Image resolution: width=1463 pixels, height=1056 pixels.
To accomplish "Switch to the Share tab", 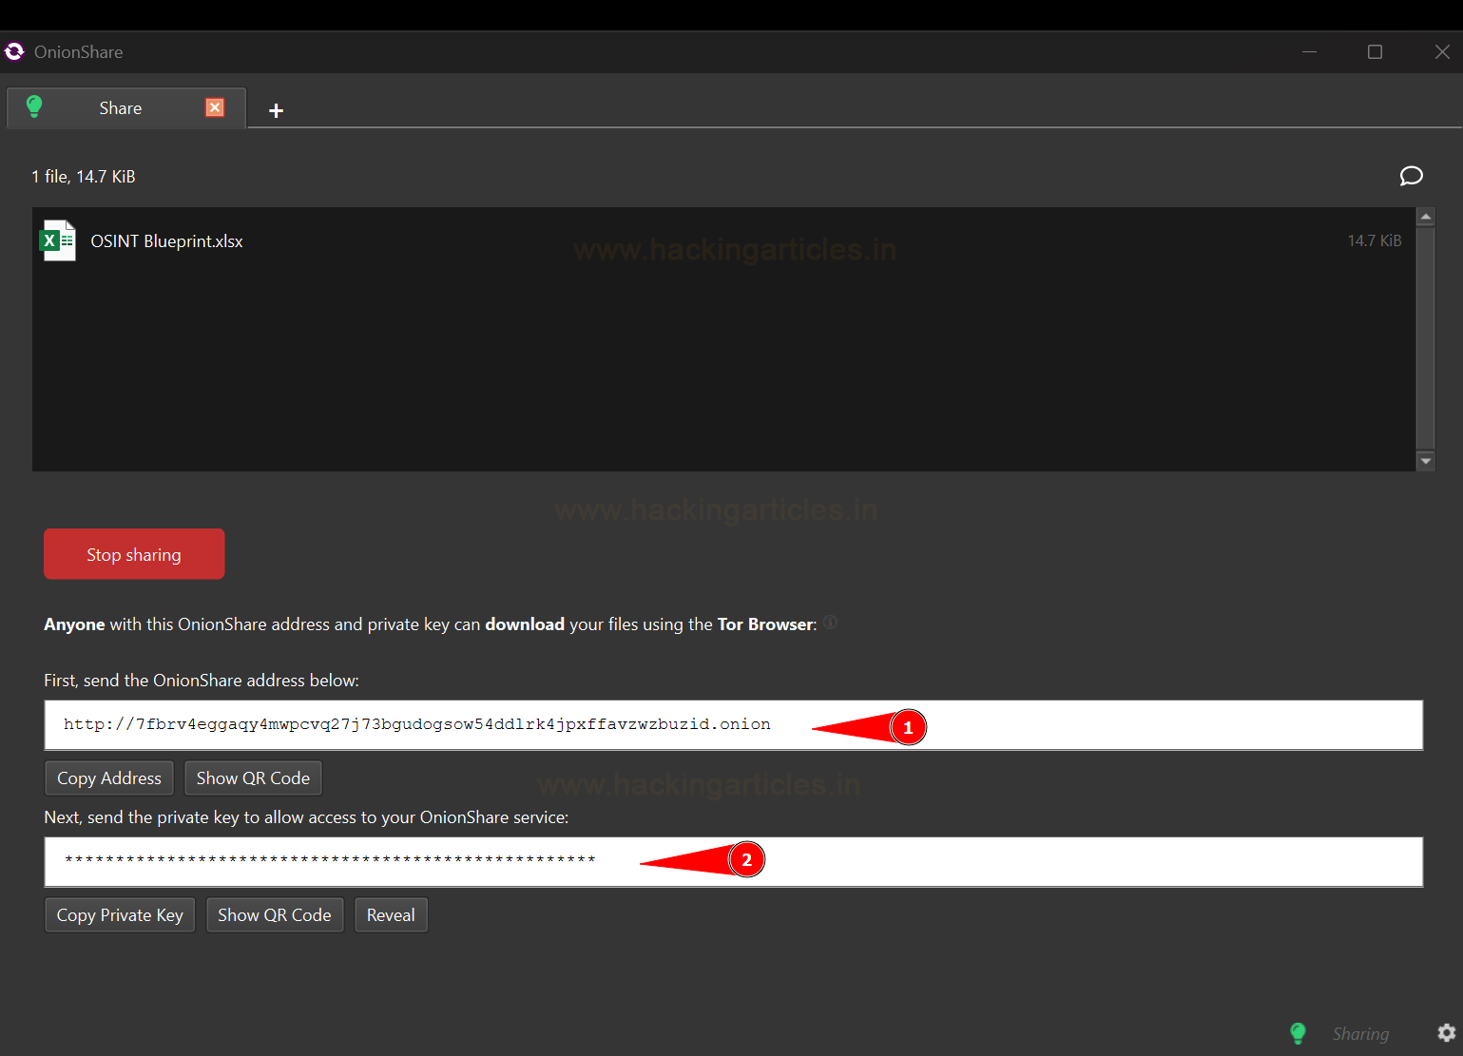I will coord(126,107).
